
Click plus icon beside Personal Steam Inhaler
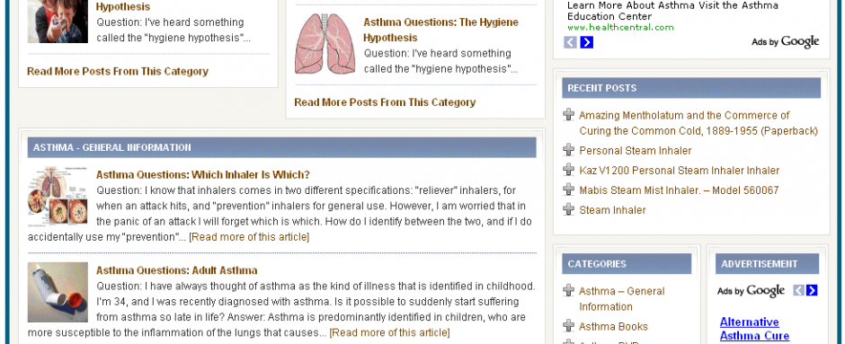pos(568,150)
